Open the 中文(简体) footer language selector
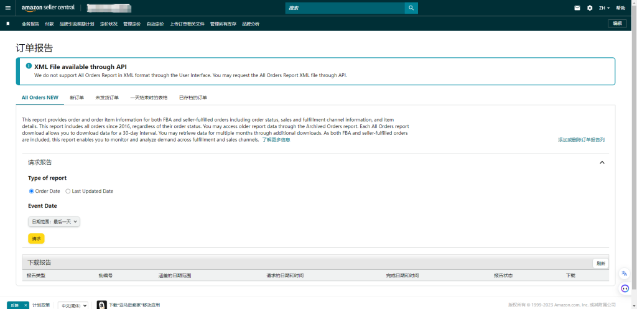Viewport: 637px width, 309px height. (x=73, y=306)
